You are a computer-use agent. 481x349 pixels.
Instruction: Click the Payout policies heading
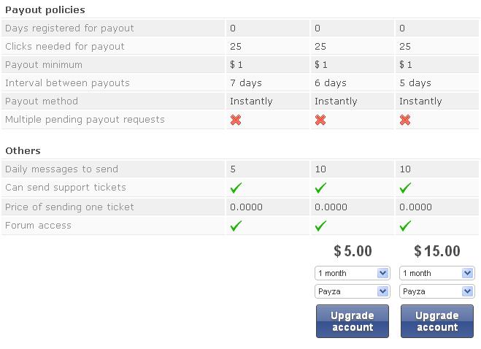click(45, 10)
